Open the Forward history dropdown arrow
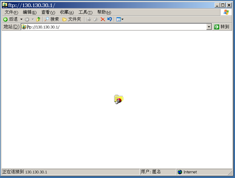This screenshot has width=235, height=178. pos(33,19)
